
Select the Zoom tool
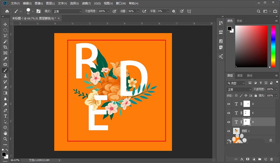pyautogui.click(x=5, y=139)
